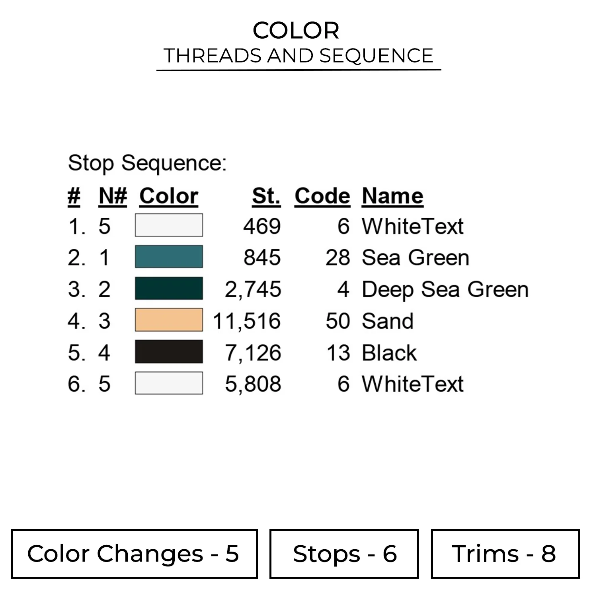597x597 pixels.
Task: Click the 11,516 stitch count
Action: click(x=247, y=321)
